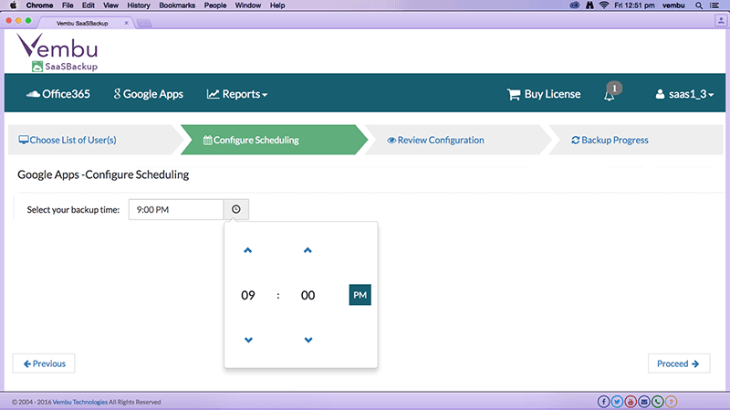Go to the Office365 section

(x=57, y=94)
